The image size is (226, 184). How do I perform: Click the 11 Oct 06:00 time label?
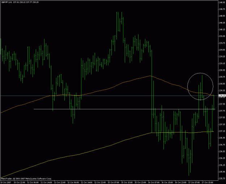pos(33,183)
